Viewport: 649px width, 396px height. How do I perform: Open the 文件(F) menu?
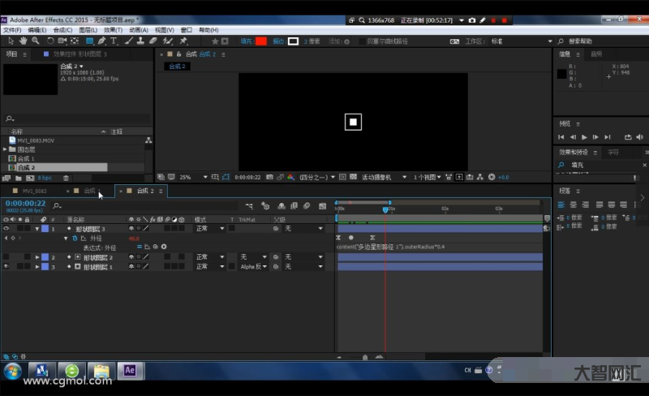(x=12, y=30)
